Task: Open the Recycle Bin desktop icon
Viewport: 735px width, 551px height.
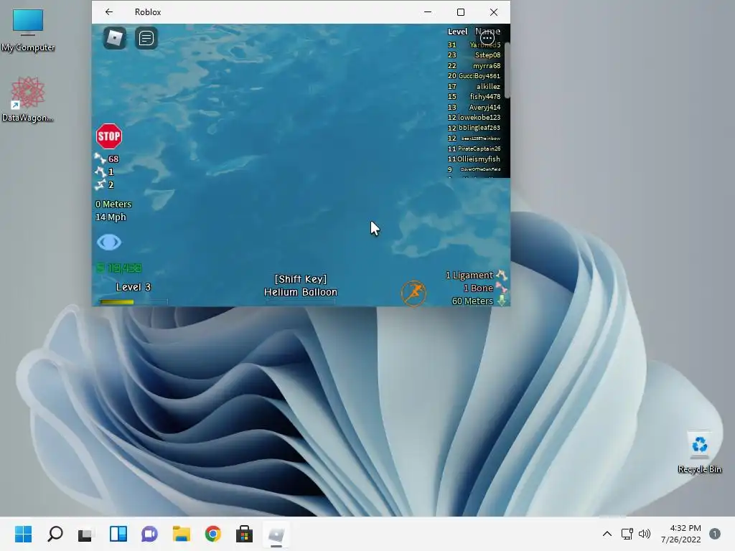Action: [x=699, y=452]
